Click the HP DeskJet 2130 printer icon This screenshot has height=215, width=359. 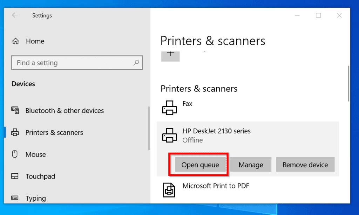[x=169, y=135]
